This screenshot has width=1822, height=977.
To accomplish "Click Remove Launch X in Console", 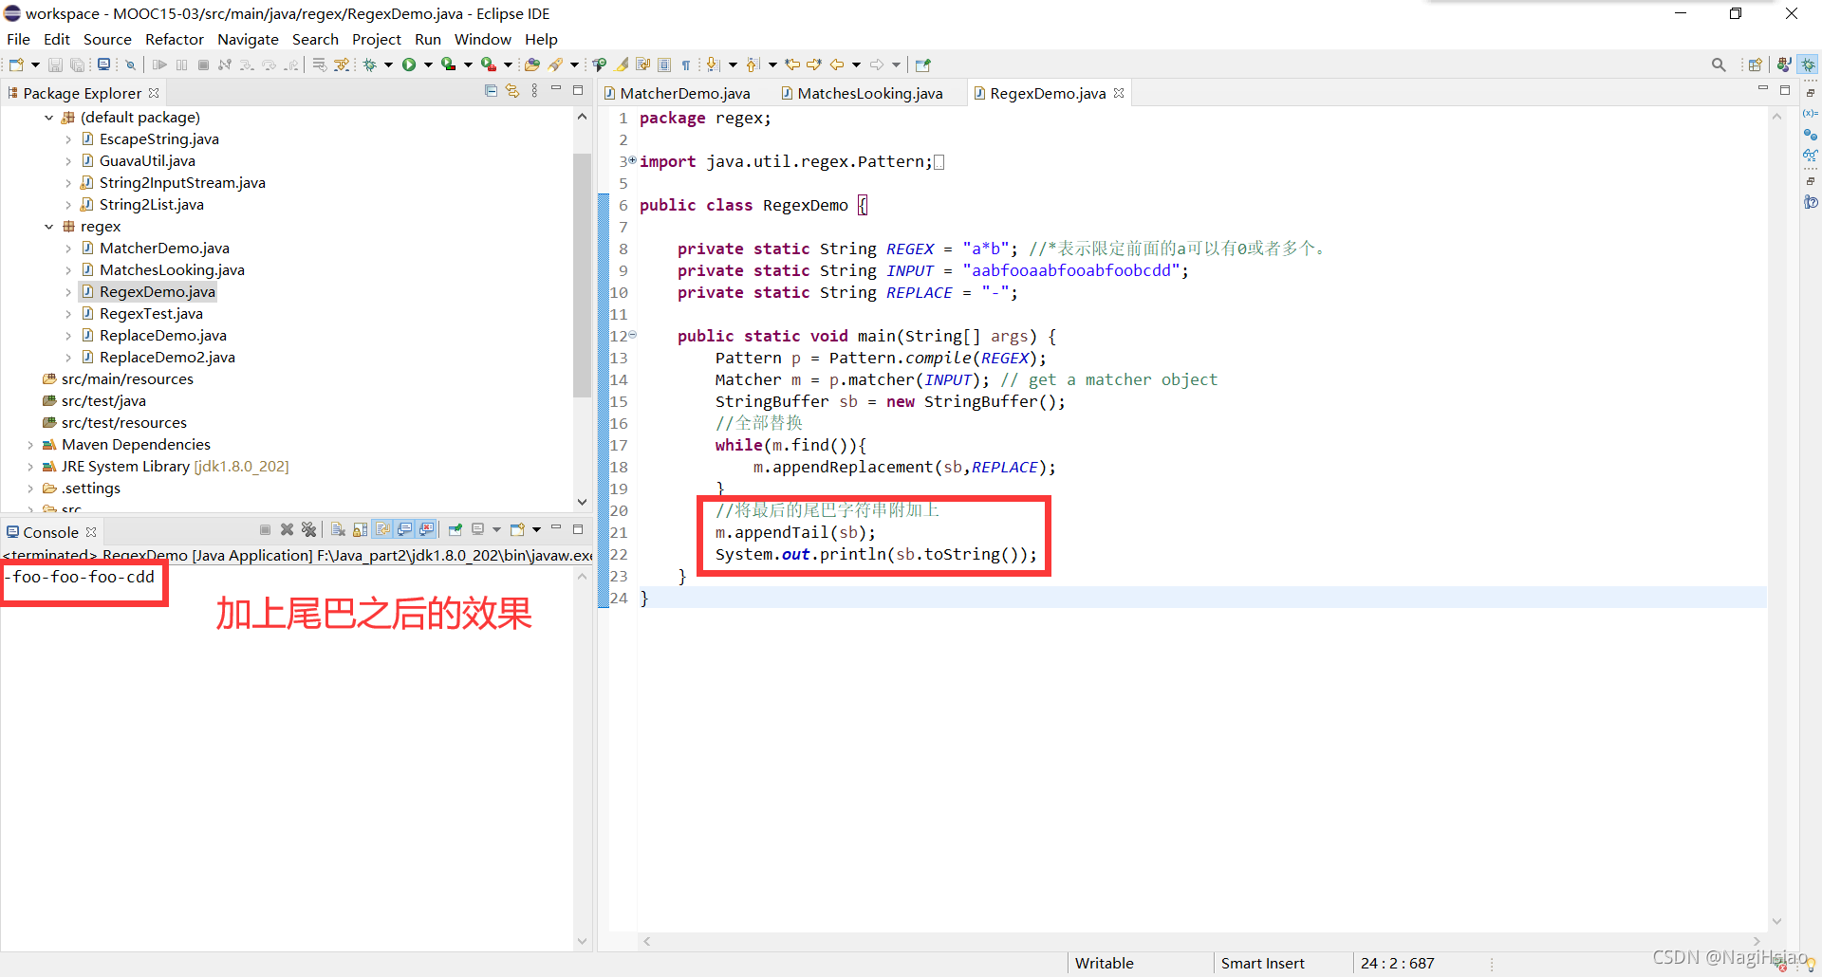I will pyautogui.click(x=288, y=529).
